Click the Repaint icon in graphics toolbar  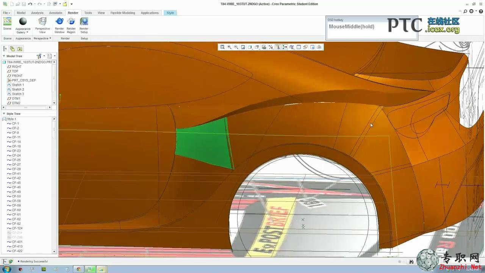[x=243, y=47]
